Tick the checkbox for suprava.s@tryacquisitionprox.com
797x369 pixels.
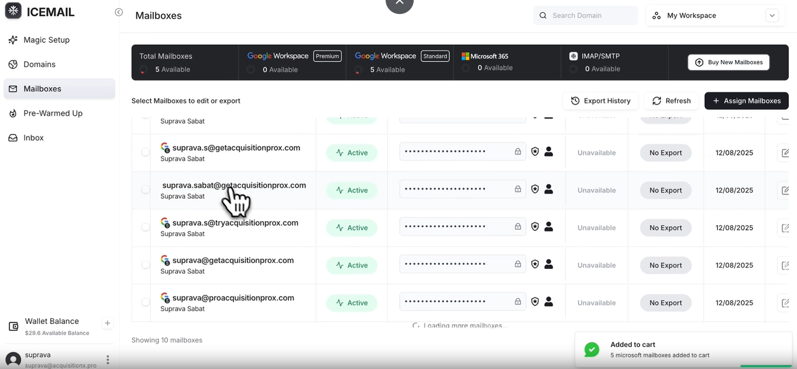(145, 227)
